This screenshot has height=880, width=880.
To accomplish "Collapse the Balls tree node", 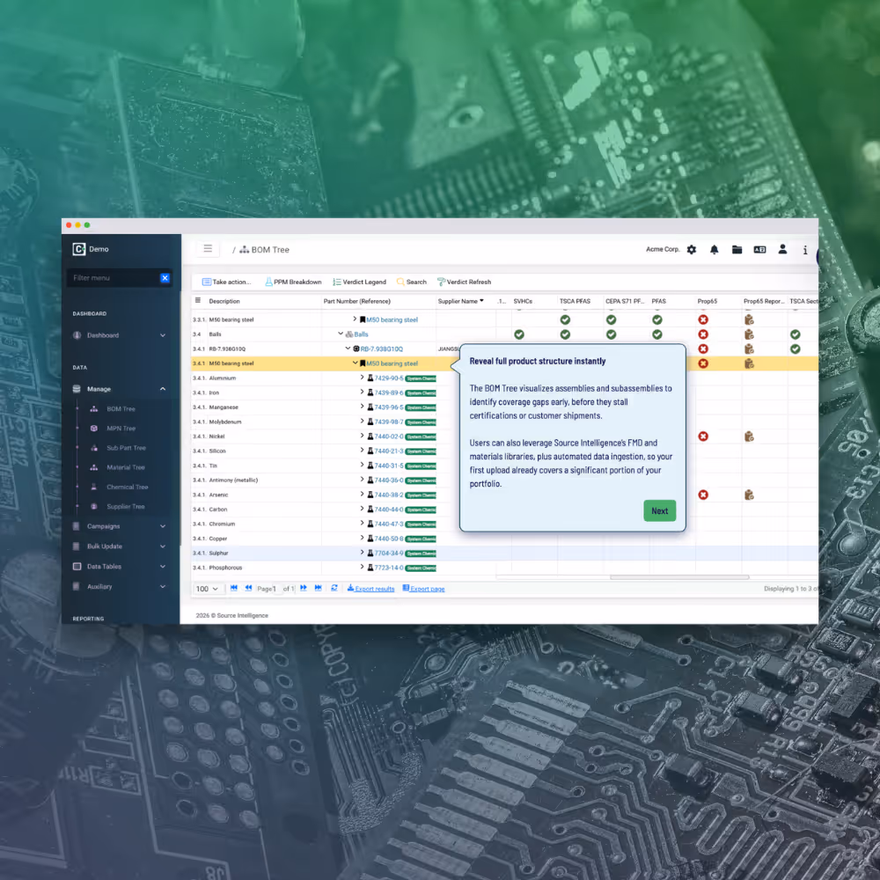I will point(341,334).
